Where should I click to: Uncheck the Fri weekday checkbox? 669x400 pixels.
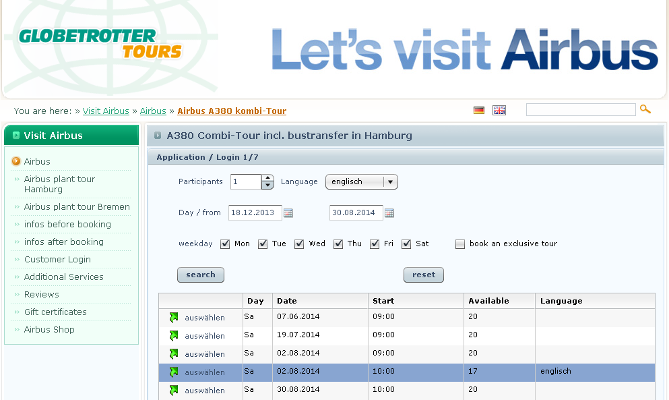[375, 244]
